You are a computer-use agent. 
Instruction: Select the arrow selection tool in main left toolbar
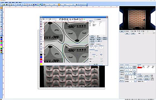point(1,8)
